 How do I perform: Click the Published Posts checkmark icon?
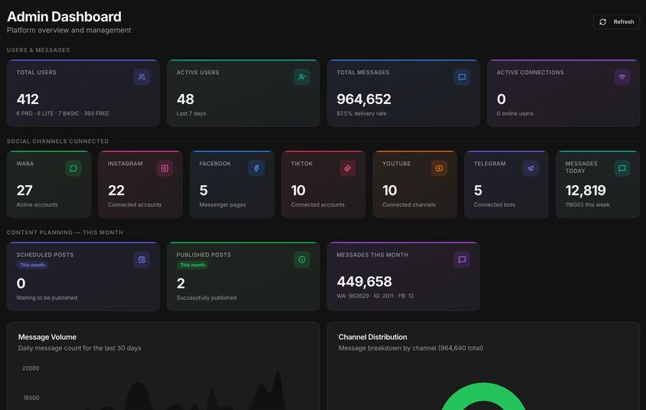(x=302, y=259)
